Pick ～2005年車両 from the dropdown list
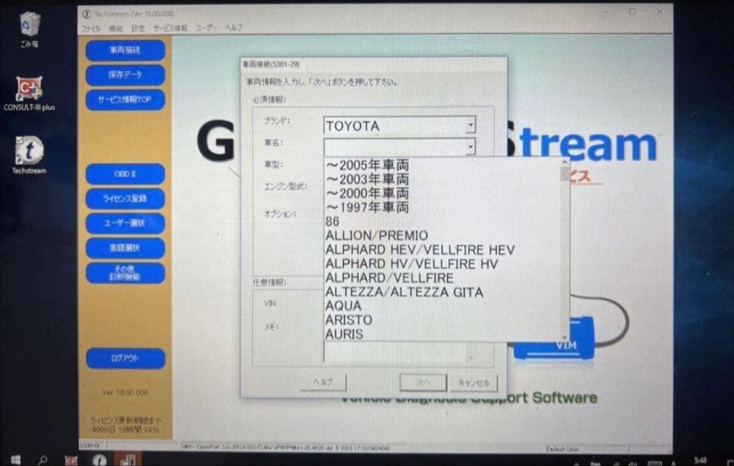 pyautogui.click(x=367, y=165)
